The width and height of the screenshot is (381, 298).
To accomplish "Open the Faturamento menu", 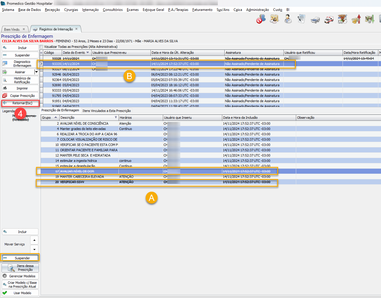I will click(202, 10).
